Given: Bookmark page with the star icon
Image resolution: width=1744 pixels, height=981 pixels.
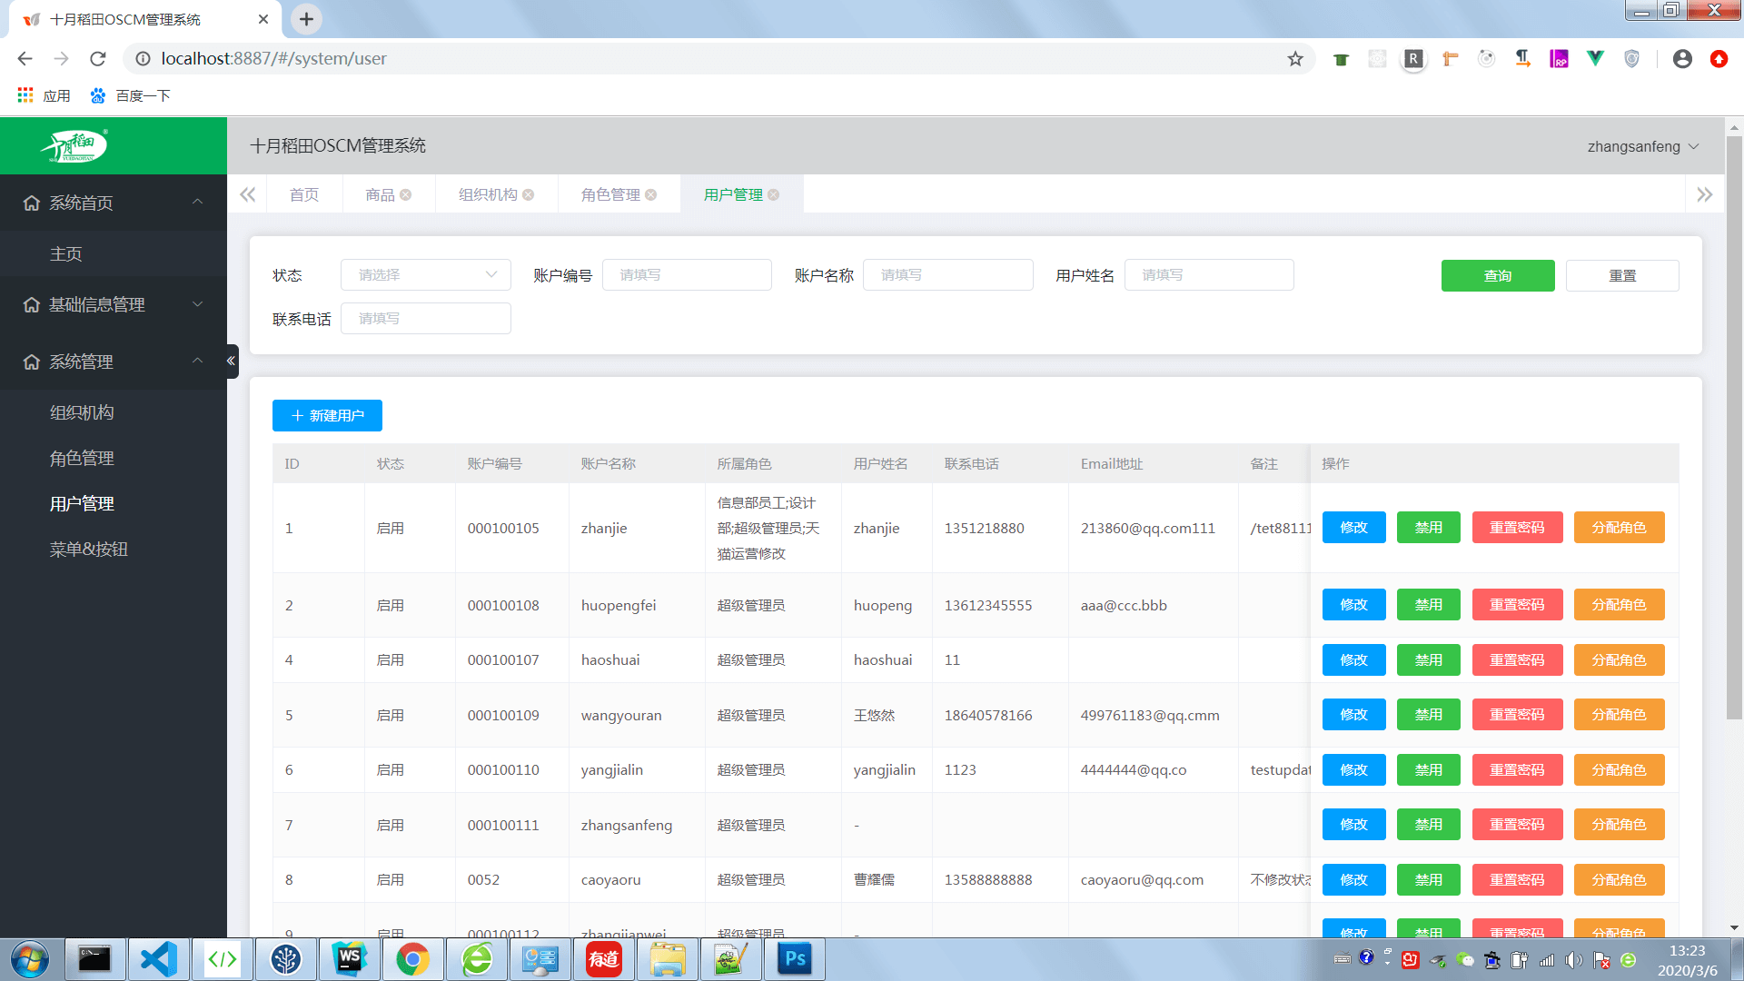Looking at the screenshot, I should [1295, 59].
